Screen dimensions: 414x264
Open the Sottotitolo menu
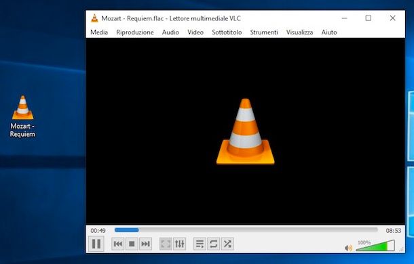(227, 32)
